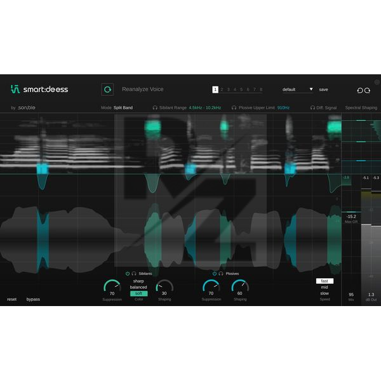Screen dimensions: 381x381
Task: Click the bypass button
Action: tap(33, 299)
